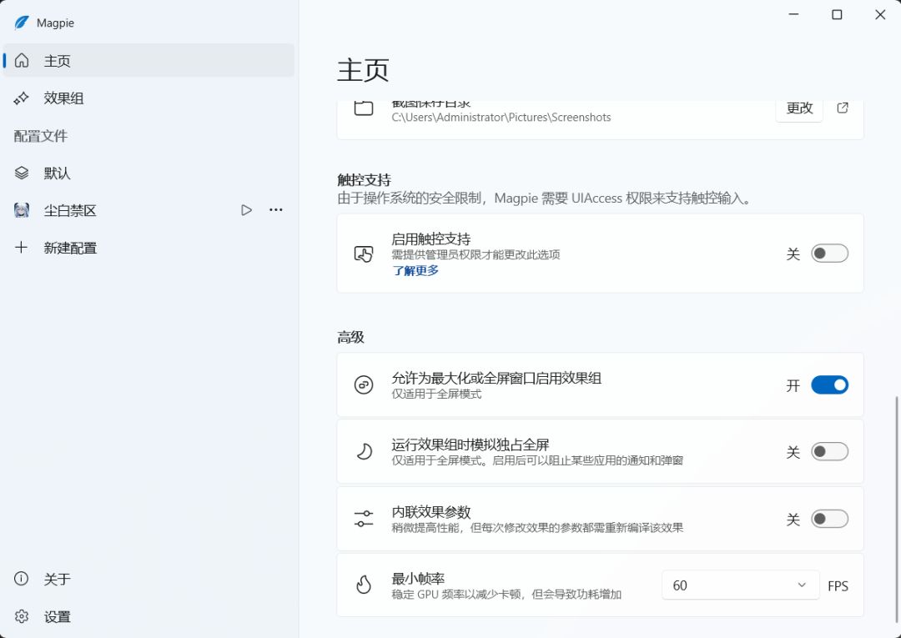Click the 尘白禁区 game avatar icon

[x=21, y=210]
